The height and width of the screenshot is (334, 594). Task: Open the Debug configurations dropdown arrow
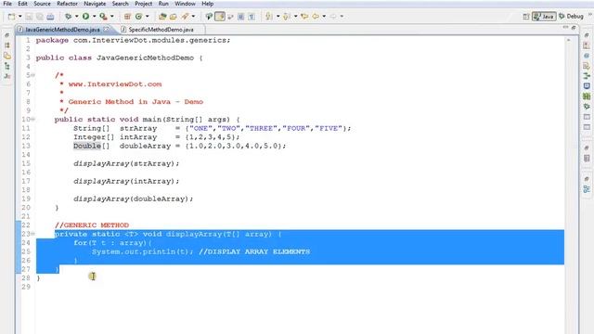(76, 17)
